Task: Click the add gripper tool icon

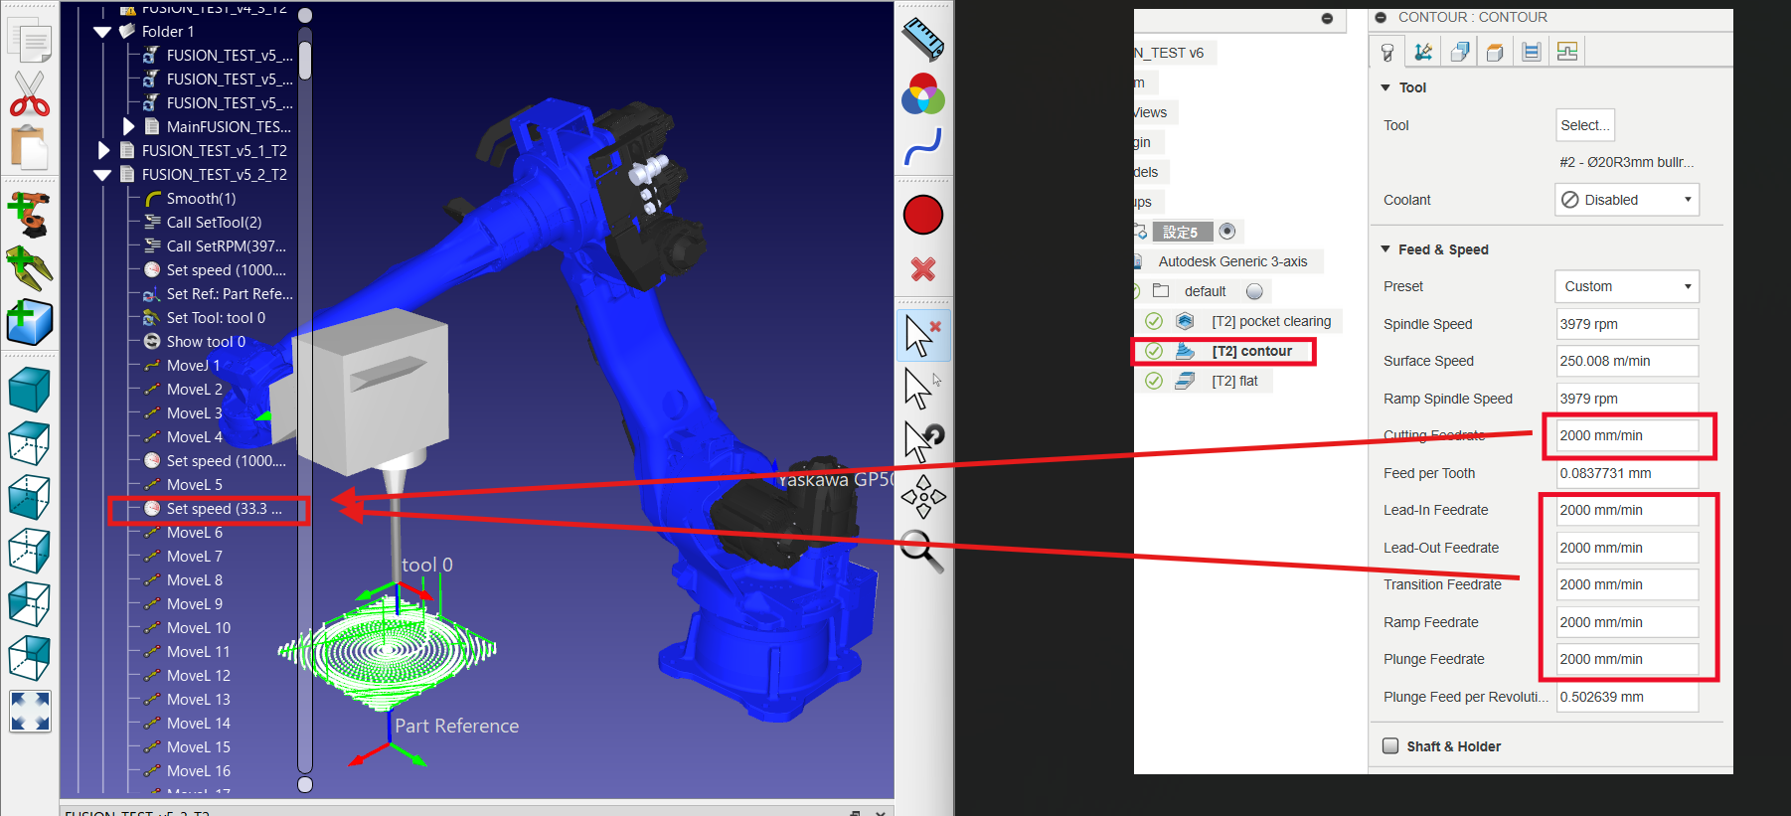Action: 29,268
